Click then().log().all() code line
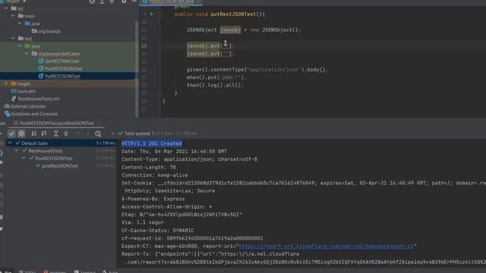The height and width of the screenshot is (273, 486). click(x=215, y=85)
